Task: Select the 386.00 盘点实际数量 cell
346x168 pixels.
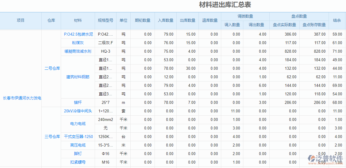Action: [x=284, y=34]
